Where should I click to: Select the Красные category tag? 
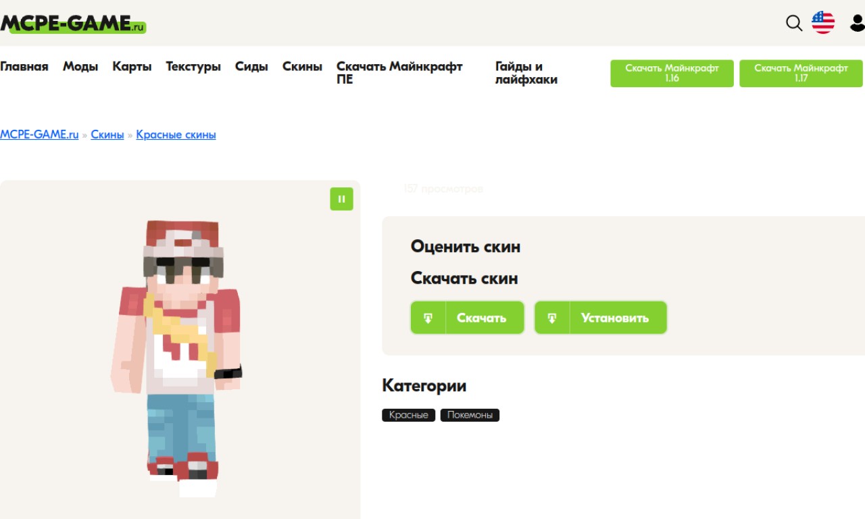pos(408,415)
